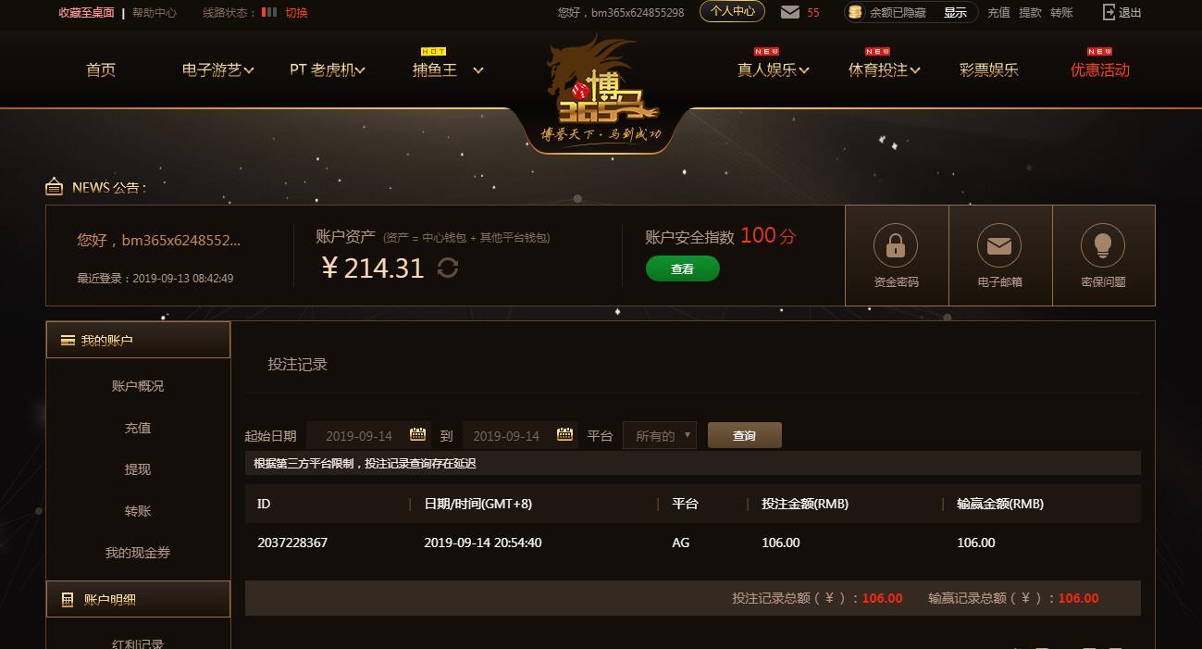Select 提现 in the account sidebar
1202x649 pixels.
[x=138, y=469]
